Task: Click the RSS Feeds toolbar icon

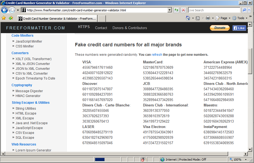Action: 198,18
